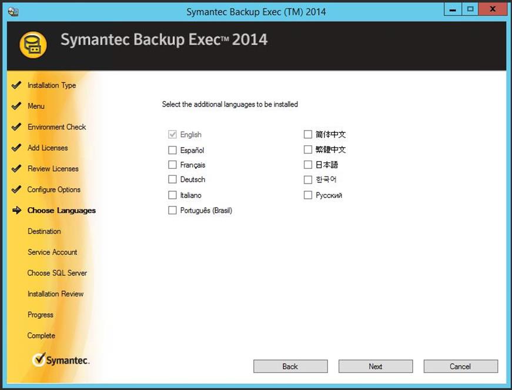Click the Add Licenses step label

(48, 148)
